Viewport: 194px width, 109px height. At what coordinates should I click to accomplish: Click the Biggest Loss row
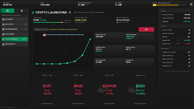coord(176,44)
